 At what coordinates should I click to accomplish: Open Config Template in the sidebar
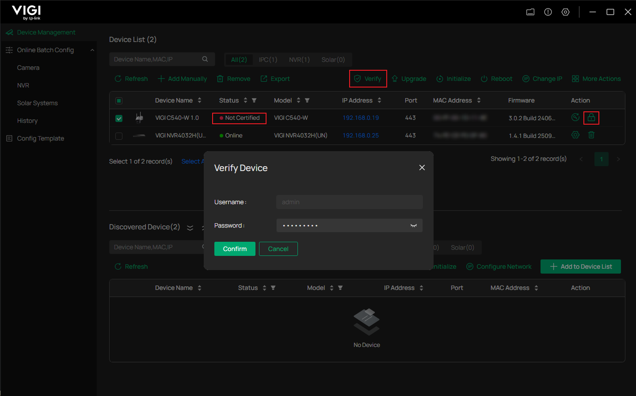[40, 138]
